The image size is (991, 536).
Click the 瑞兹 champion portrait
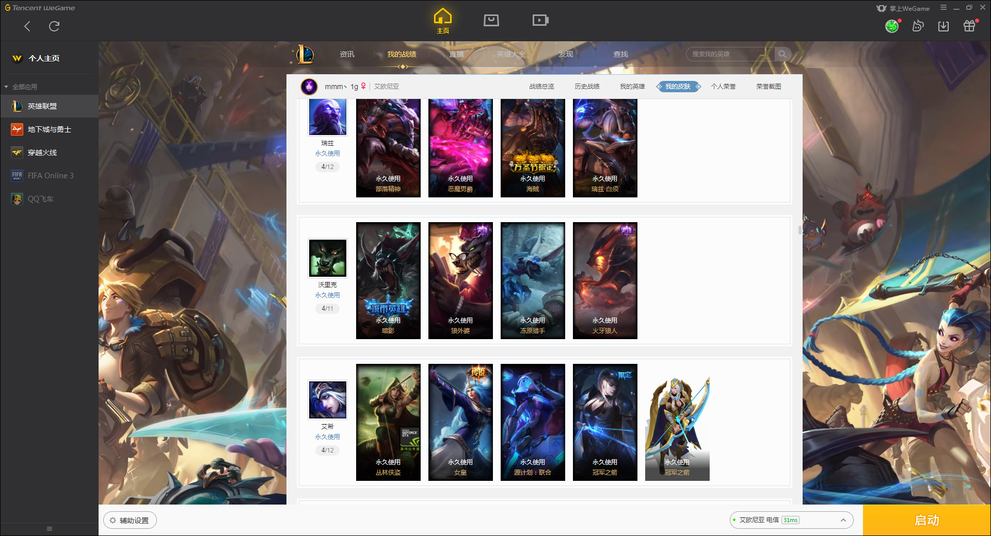(328, 117)
